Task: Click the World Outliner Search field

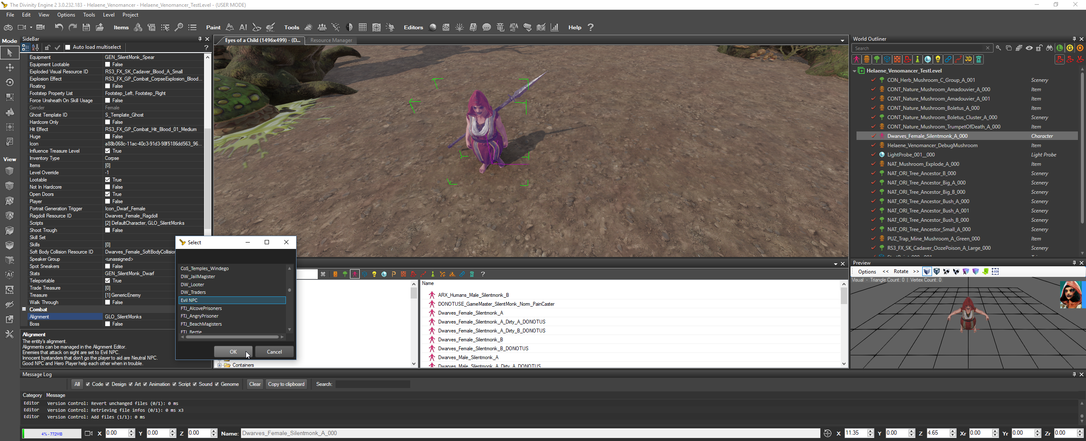Action: [922, 48]
